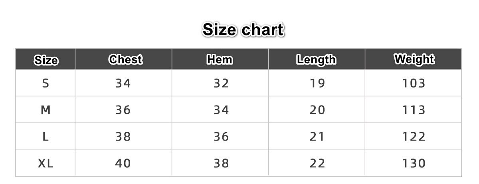Click the Length column header
The image size is (479, 184).
tap(316, 60)
